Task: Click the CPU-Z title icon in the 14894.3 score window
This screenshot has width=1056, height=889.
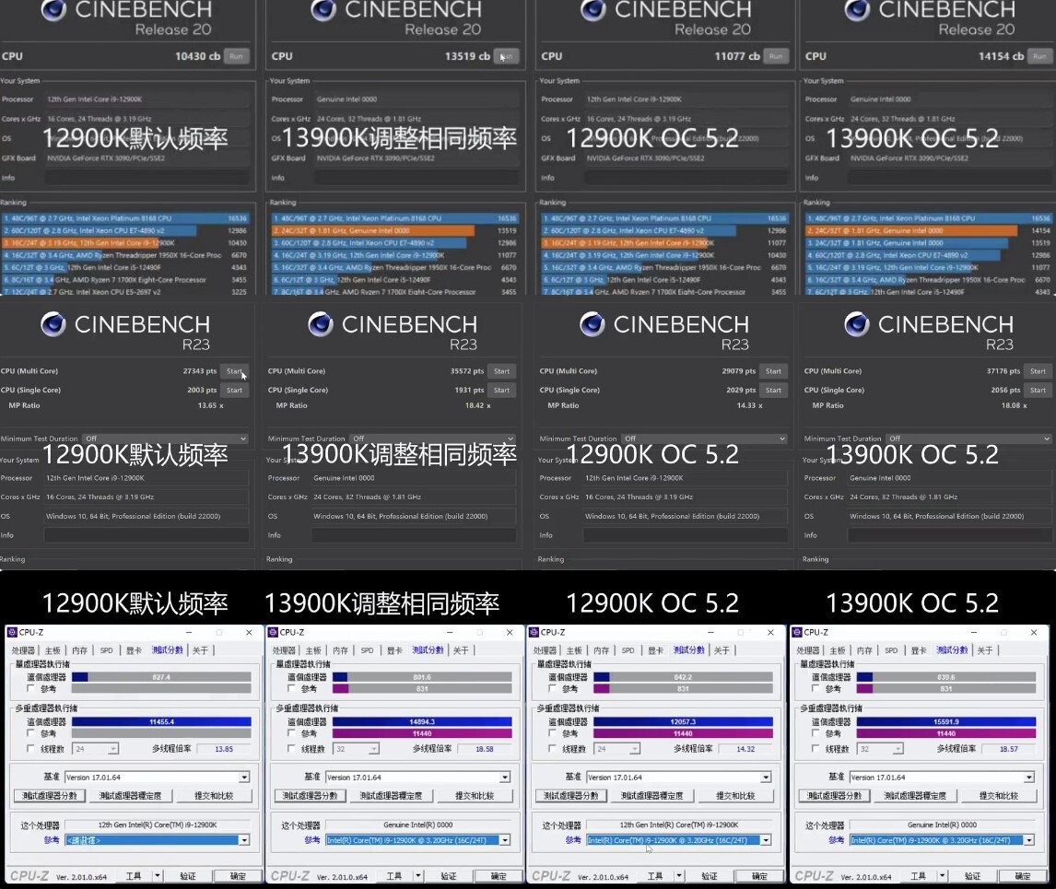Action: 272,632
